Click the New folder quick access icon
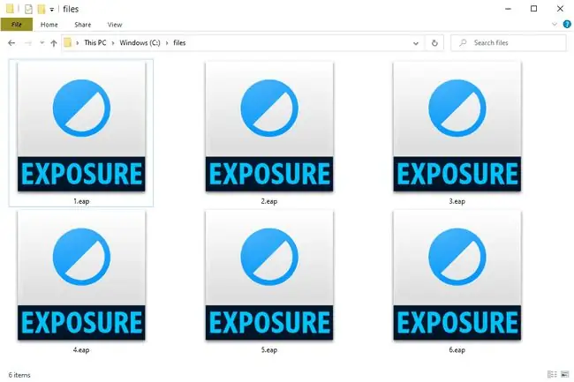The image size is (574, 382). [42, 9]
